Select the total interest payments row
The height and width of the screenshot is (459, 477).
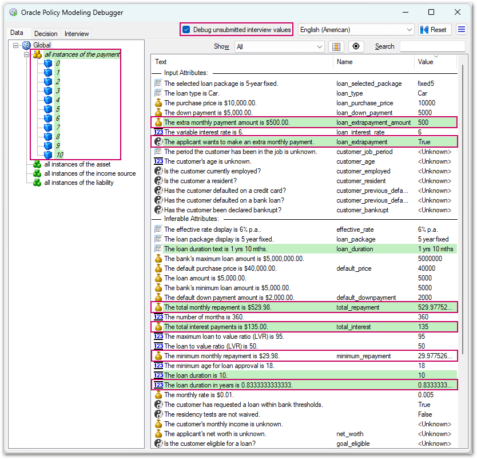coord(304,327)
